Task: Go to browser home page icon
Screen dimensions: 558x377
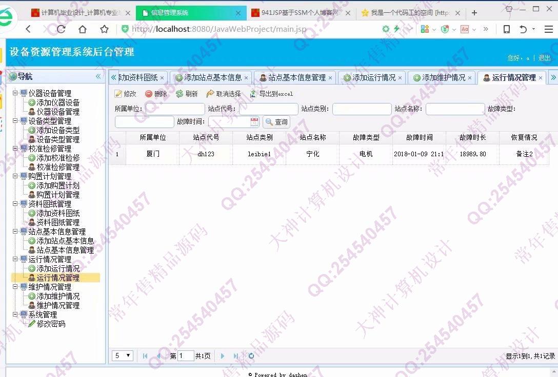Action: 83,29
